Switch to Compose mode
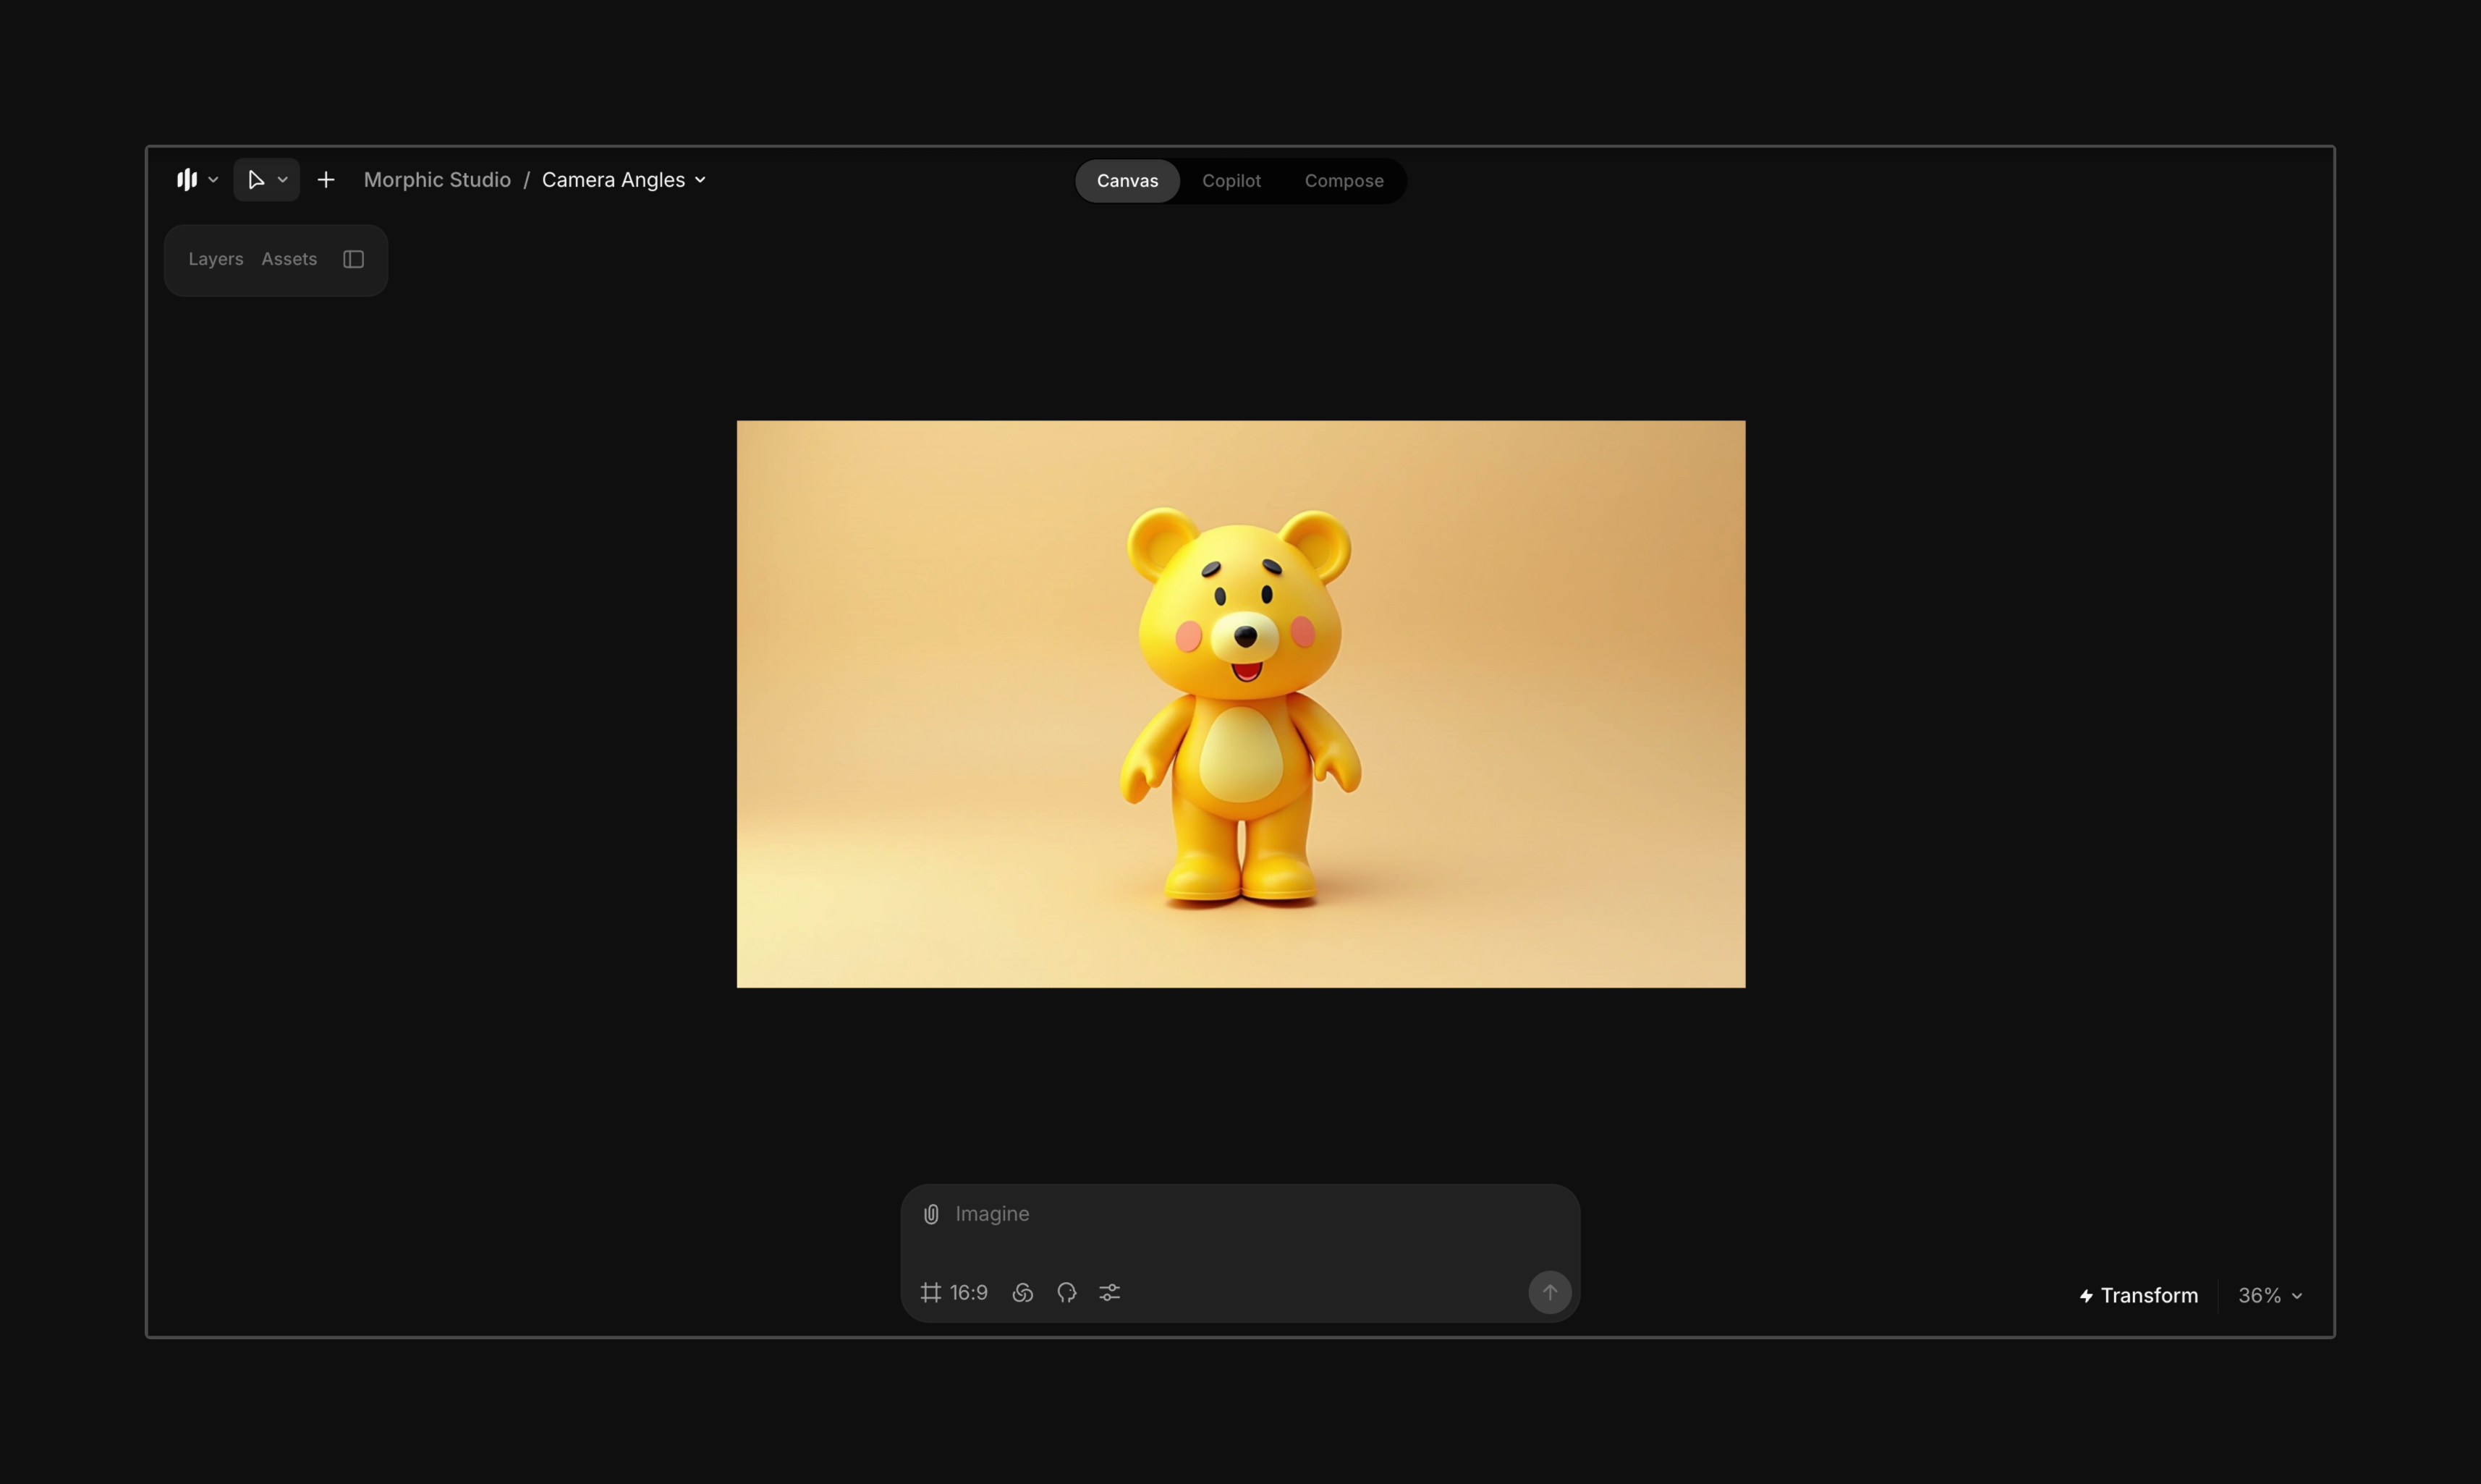The height and width of the screenshot is (1484, 2481). coord(1343,181)
